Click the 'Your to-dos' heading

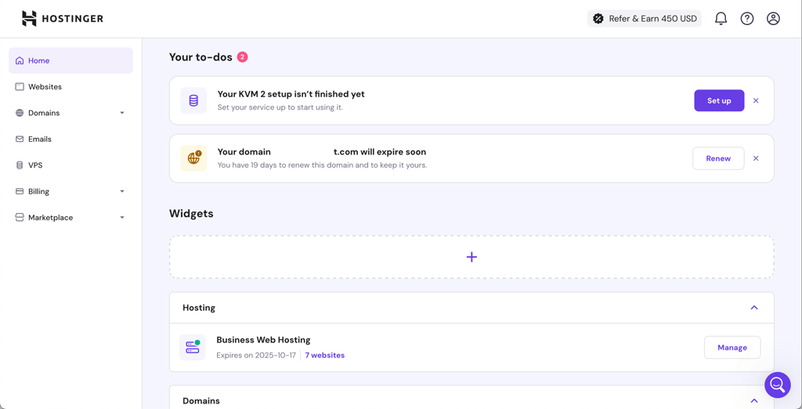[x=200, y=57]
